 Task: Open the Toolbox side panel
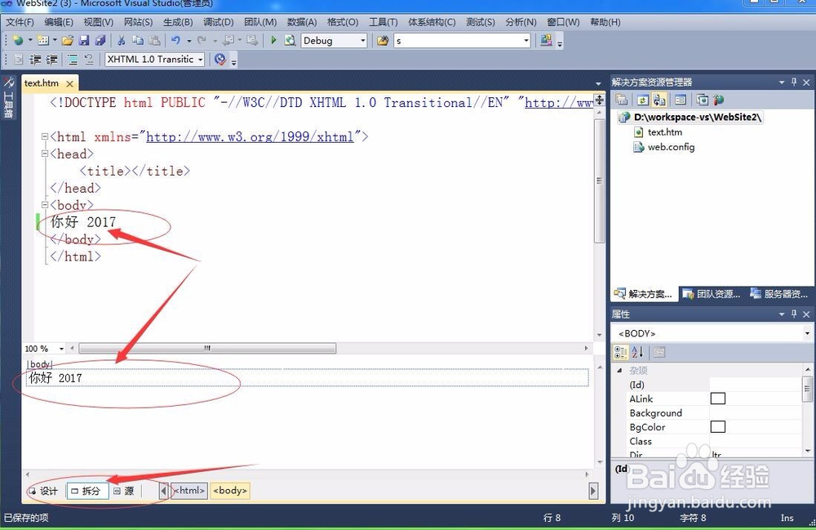pos(8,97)
